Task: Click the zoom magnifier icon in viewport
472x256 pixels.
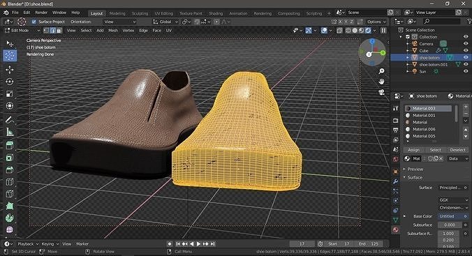Action: coord(381,71)
